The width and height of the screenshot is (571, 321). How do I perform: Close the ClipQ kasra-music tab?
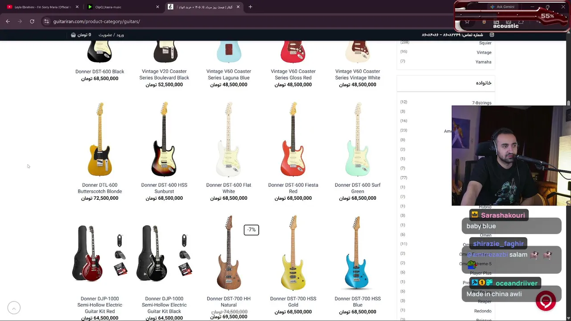pyautogui.click(x=157, y=7)
